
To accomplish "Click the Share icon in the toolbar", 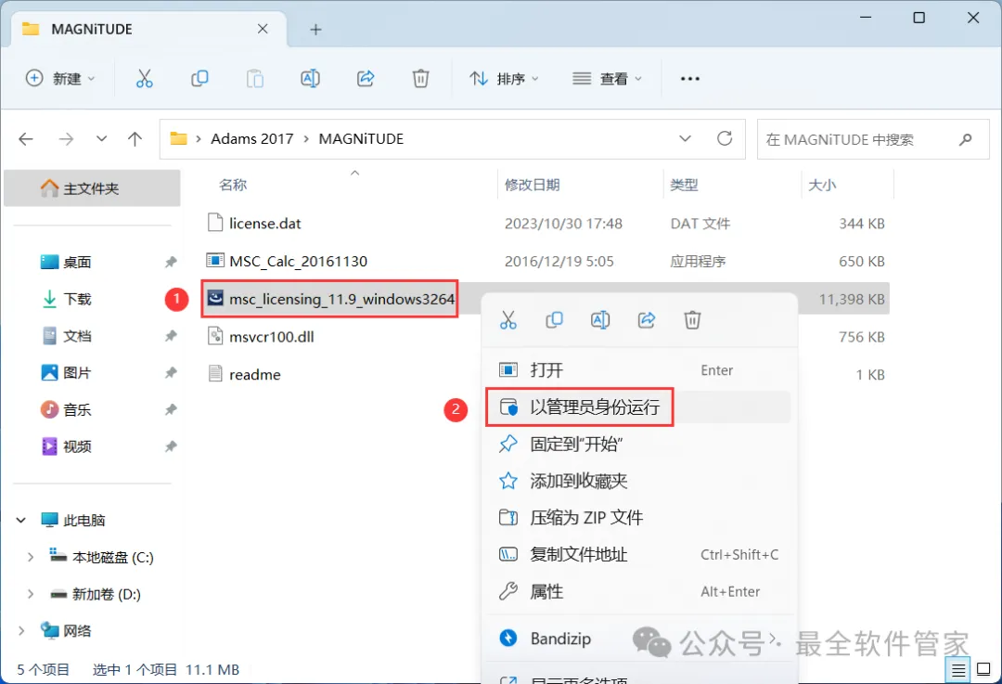I will pyautogui.click(x=366, y=79).
